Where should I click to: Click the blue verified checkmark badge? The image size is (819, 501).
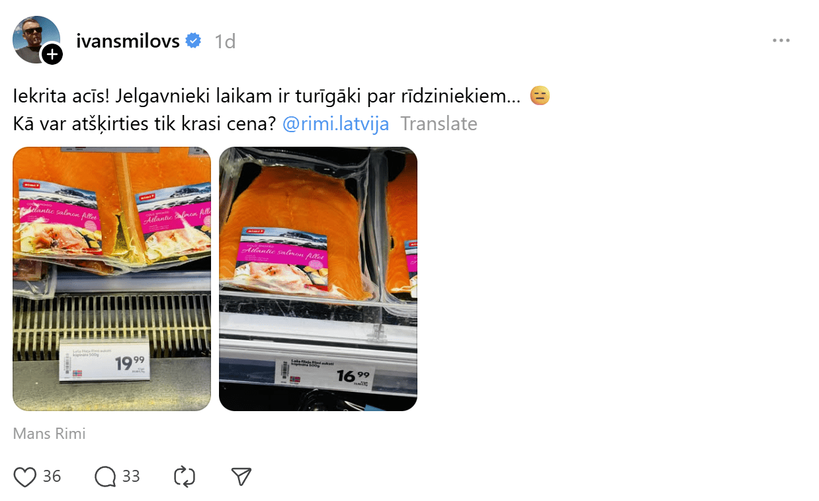(193, 41)
